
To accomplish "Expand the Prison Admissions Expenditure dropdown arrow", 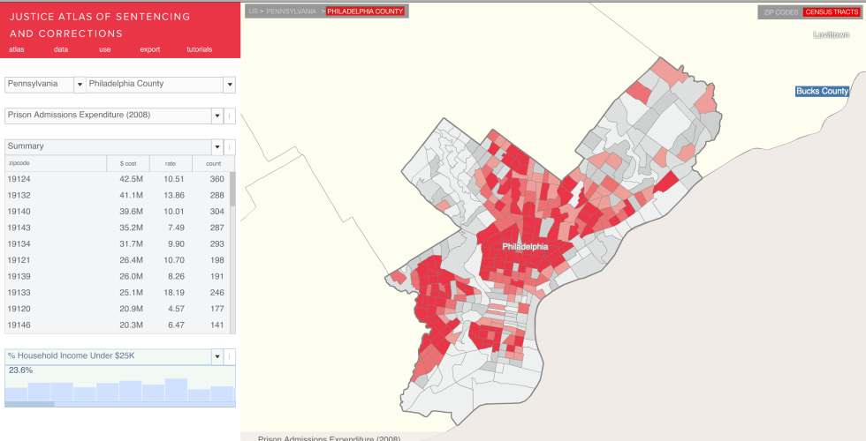I will click(x=217, y=116).
